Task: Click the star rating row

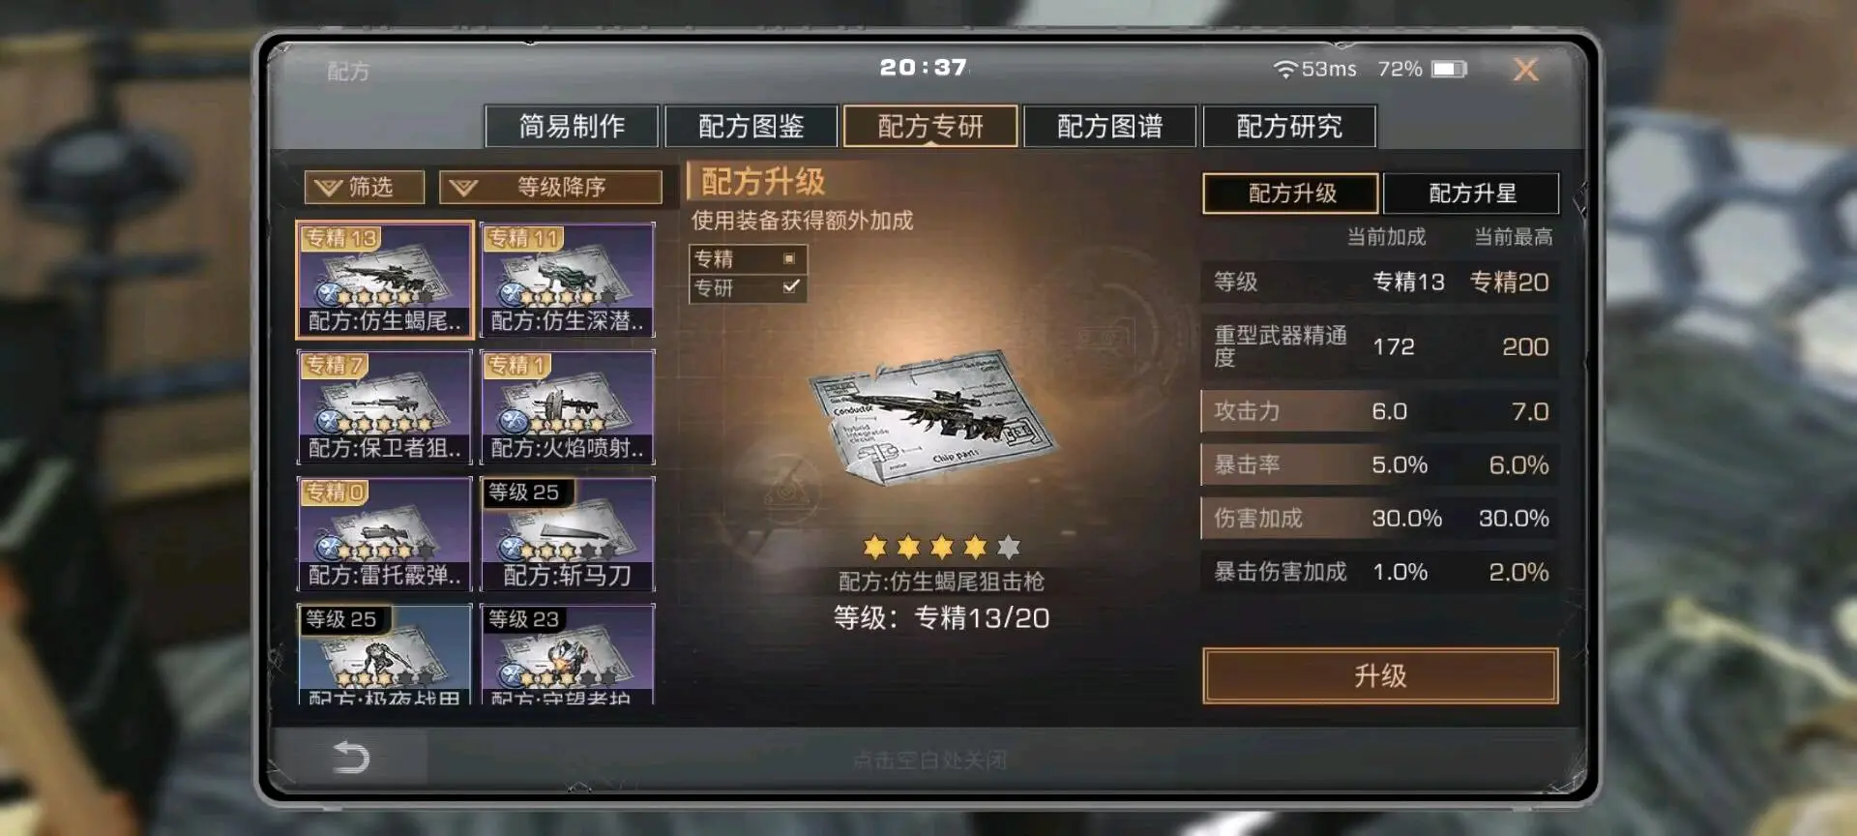Action: tap(941, 548)
